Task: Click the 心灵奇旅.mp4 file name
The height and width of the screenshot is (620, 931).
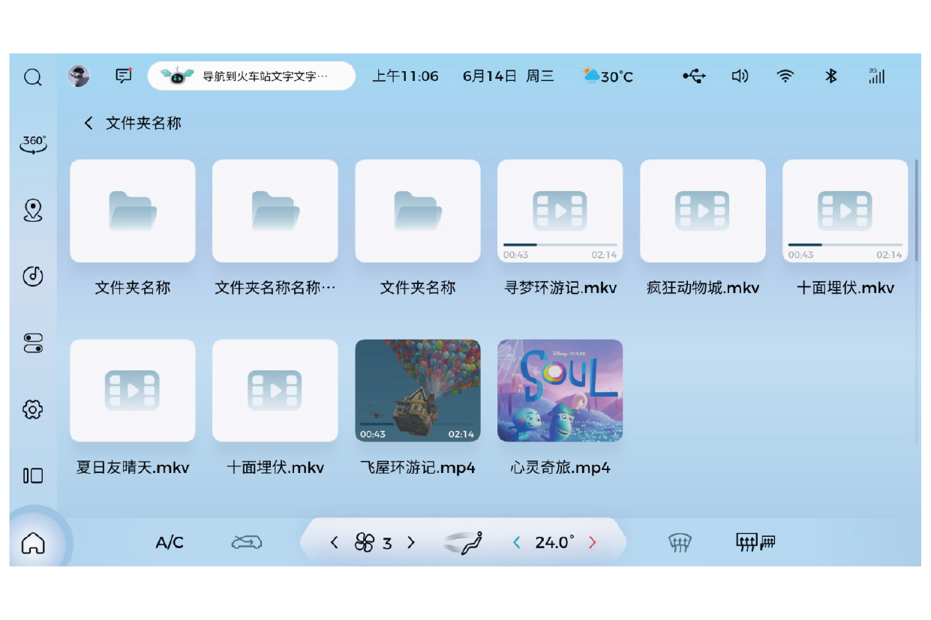Action: [x=560, y=468]
